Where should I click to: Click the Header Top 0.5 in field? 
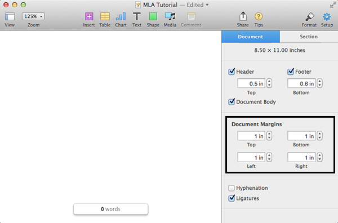251,83
